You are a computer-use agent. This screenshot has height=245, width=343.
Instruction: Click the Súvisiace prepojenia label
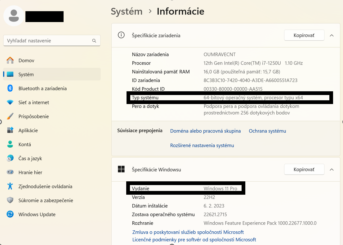pos(140,131)
